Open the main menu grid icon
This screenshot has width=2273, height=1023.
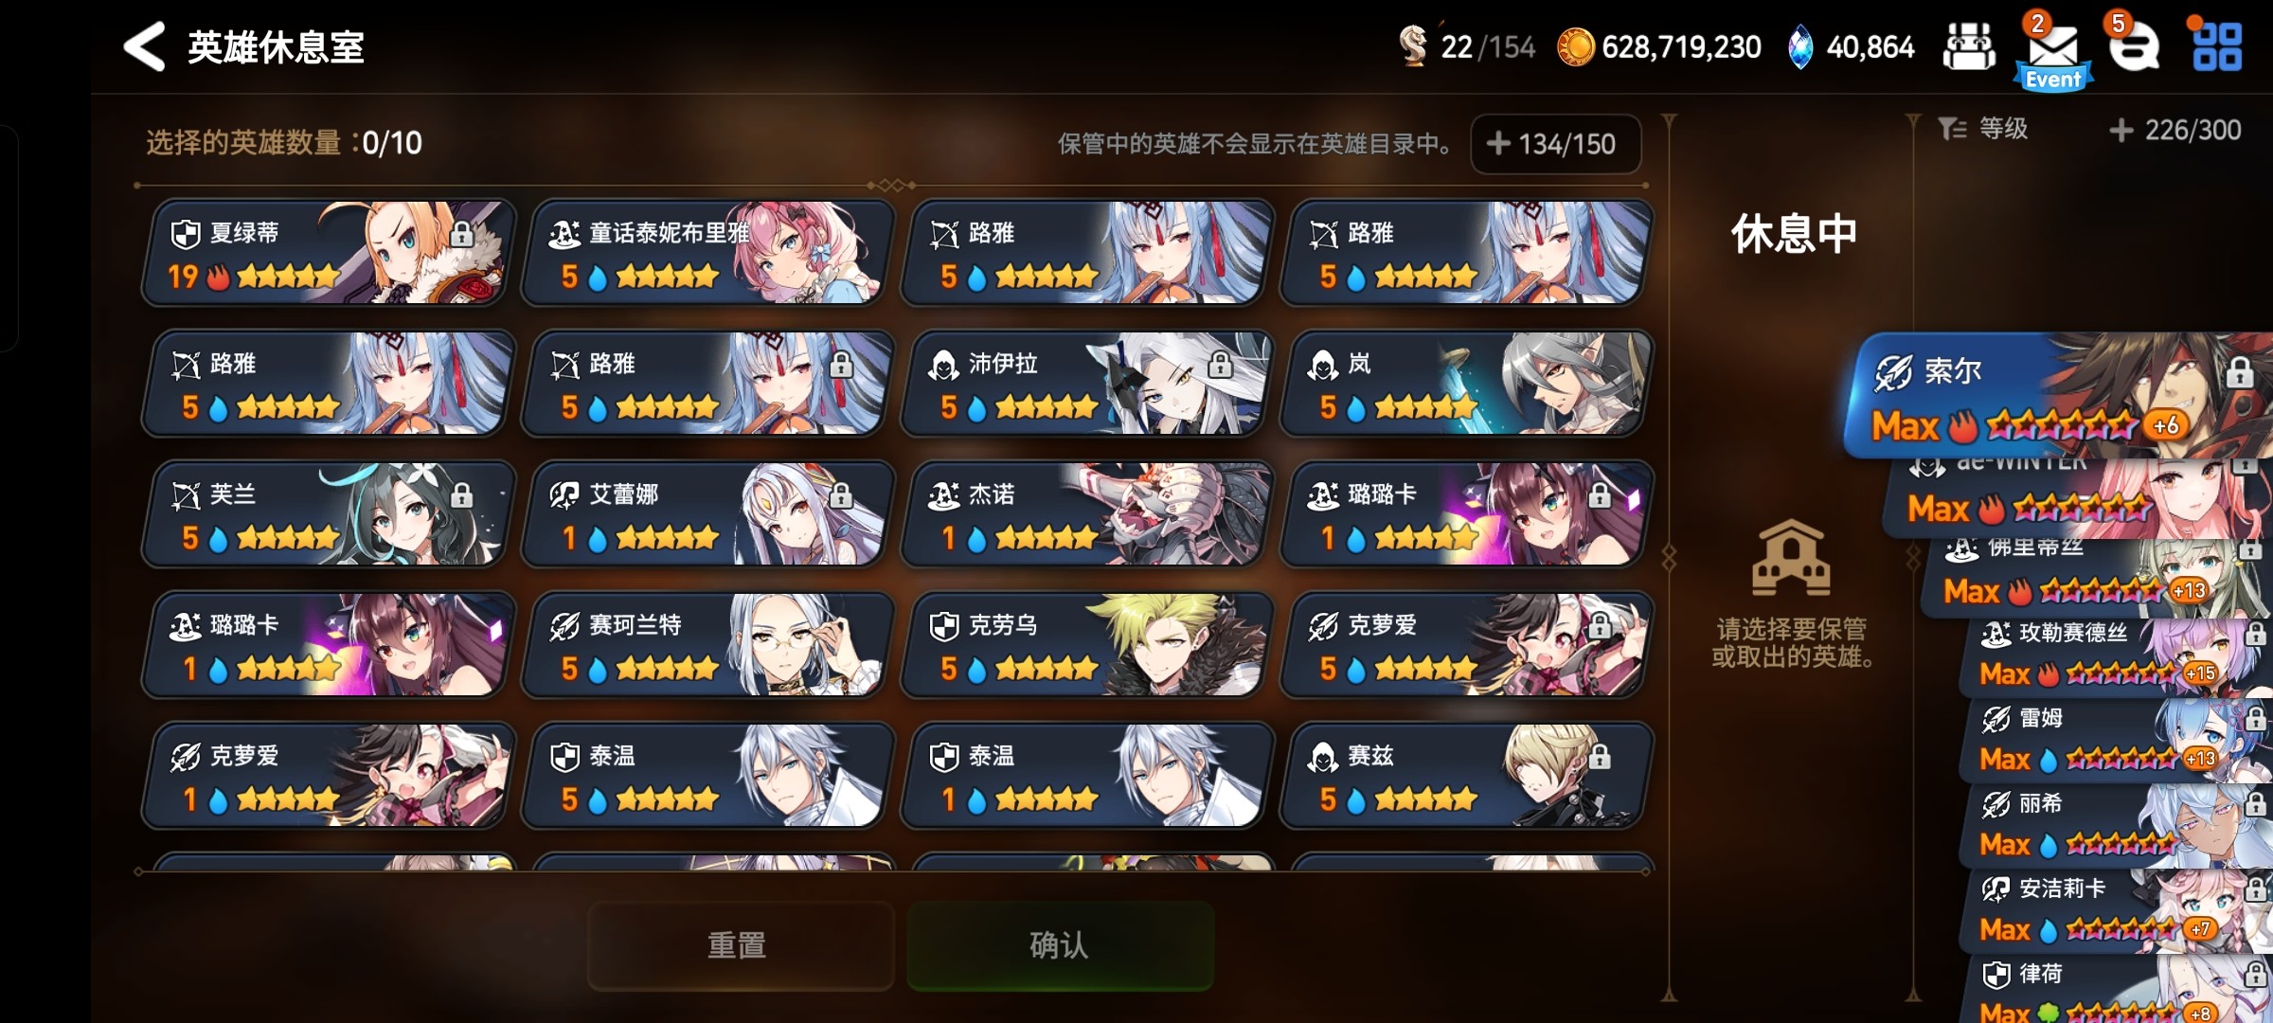click(2217, 47)
